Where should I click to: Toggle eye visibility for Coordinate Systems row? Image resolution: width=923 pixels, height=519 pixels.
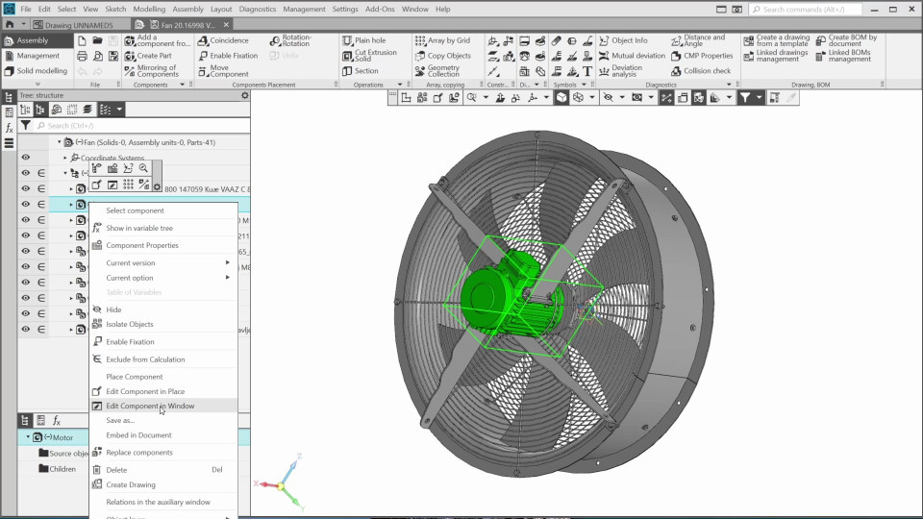pyautogui.click(x=26, y=158)
